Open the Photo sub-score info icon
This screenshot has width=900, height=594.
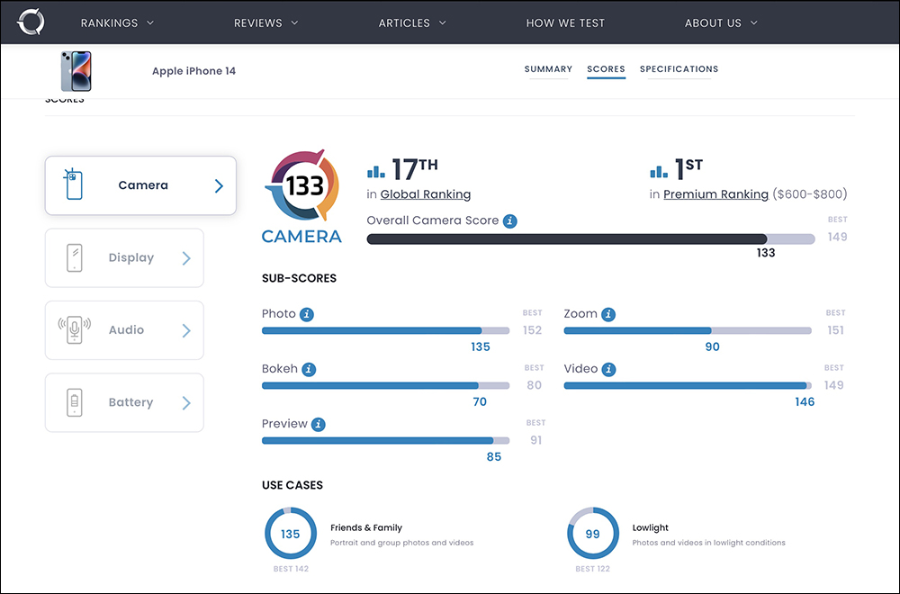click(307, 314)
